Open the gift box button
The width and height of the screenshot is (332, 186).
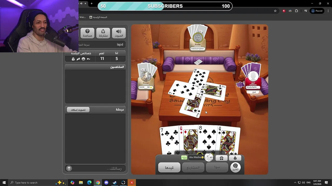(x=222, y=158)
